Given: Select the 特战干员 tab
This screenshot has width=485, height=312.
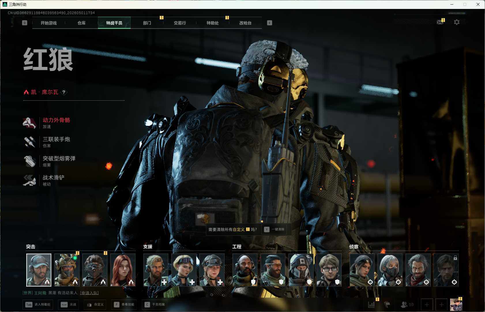Looking at the screenshot, I should 114,23.
